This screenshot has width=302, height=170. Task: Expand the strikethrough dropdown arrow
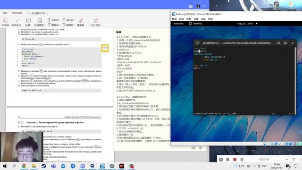coord(59,25)
